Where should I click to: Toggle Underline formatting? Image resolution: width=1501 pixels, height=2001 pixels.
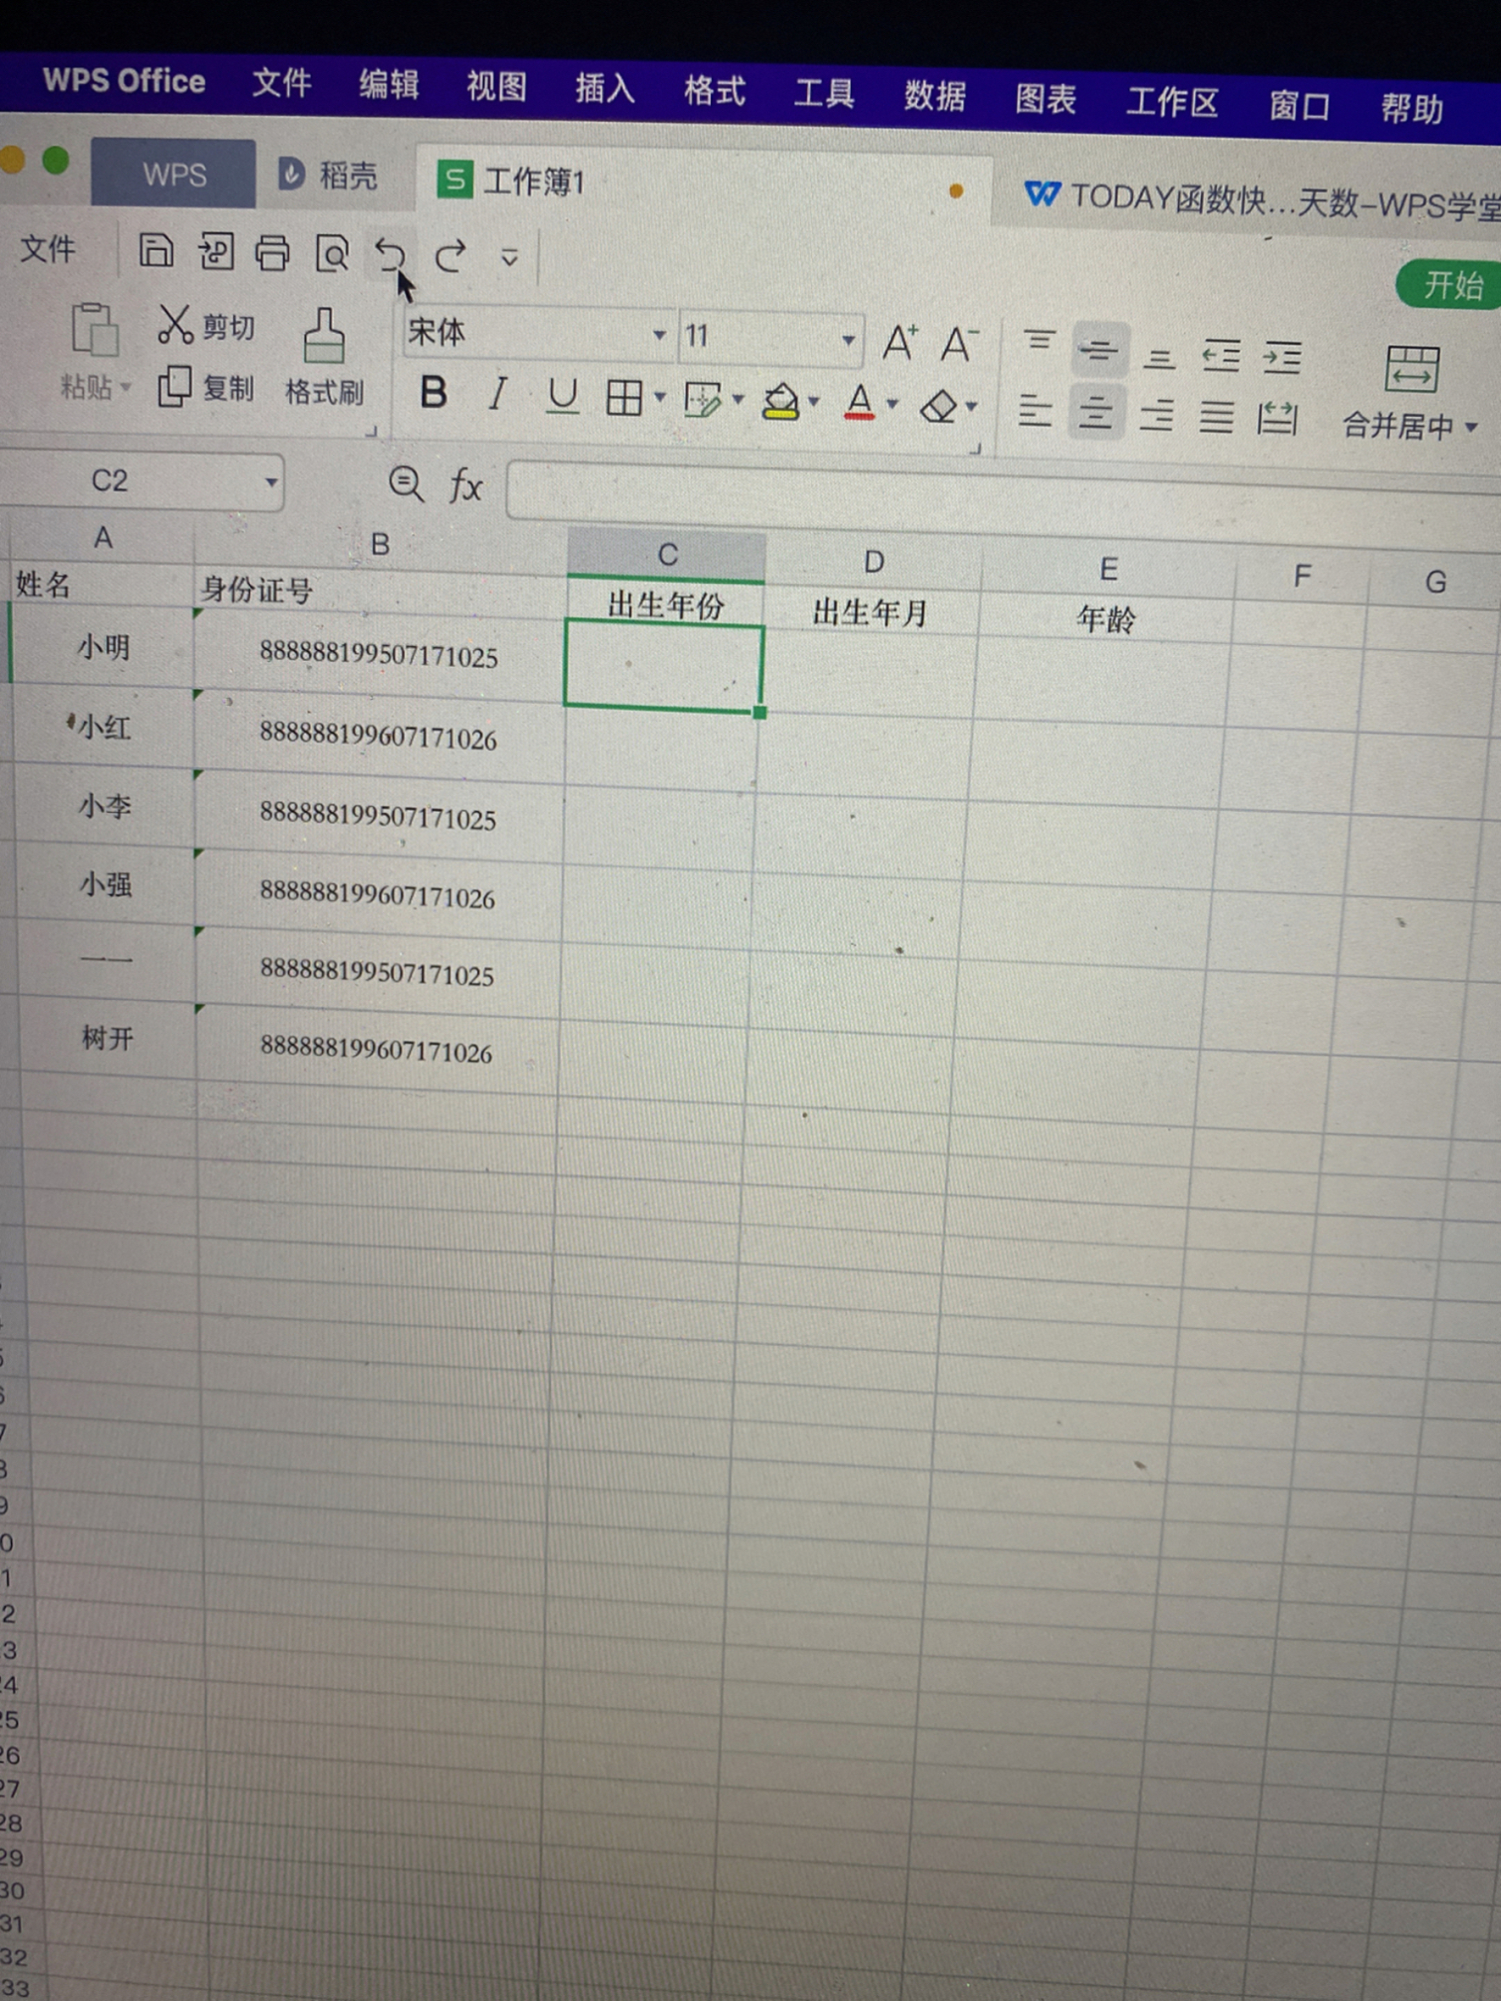point(562,397)
